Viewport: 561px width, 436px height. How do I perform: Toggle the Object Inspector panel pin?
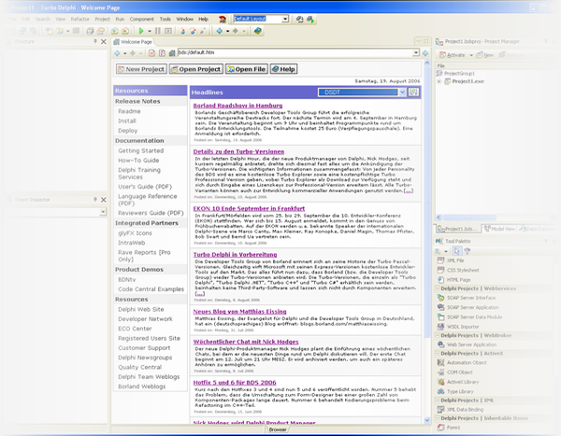point(95,200)
